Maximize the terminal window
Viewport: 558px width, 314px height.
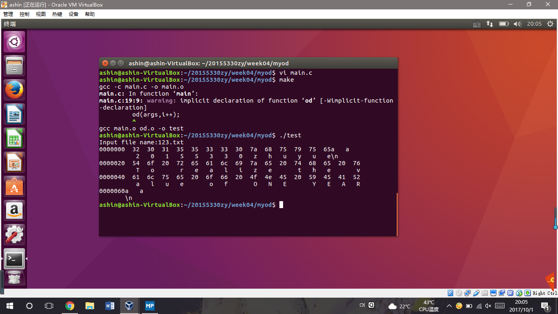[121, 63]
